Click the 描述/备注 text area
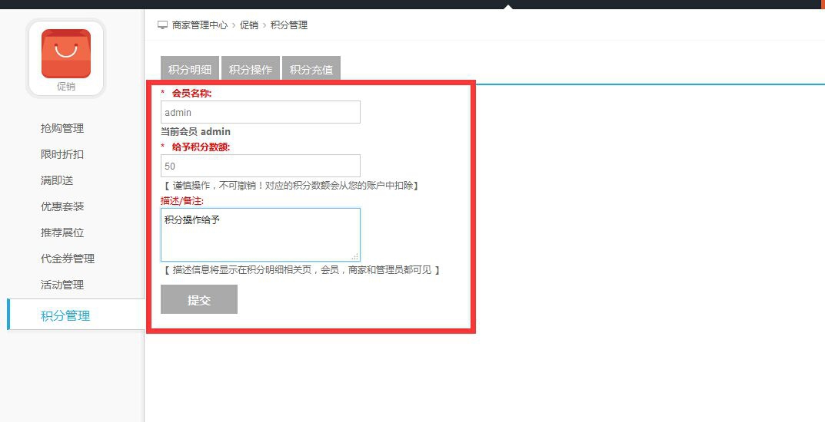This screenshot has width=825, height=422. [x=261, y=235]
